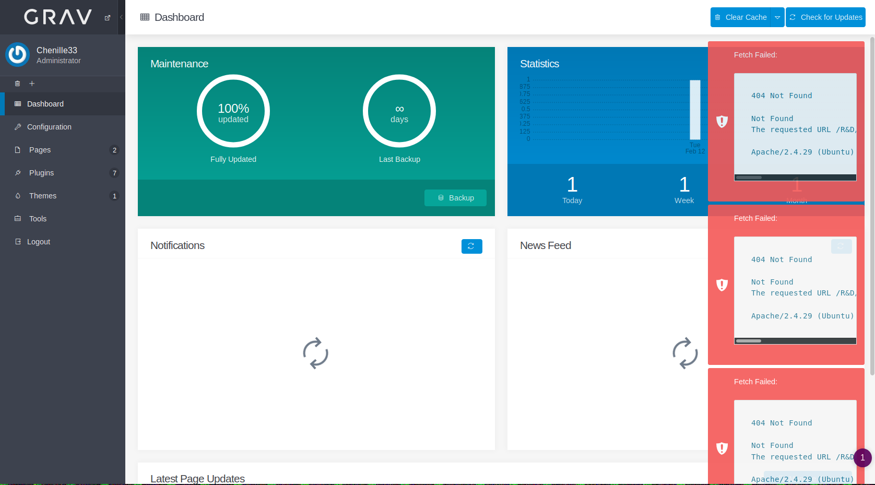Click Check for Updates button

825,17
